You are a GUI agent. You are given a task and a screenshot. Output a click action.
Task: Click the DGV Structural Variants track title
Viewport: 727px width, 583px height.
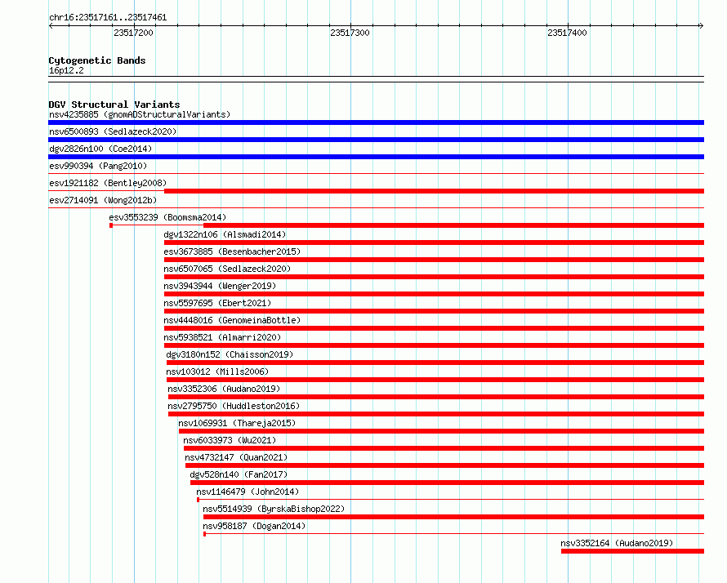114,105
